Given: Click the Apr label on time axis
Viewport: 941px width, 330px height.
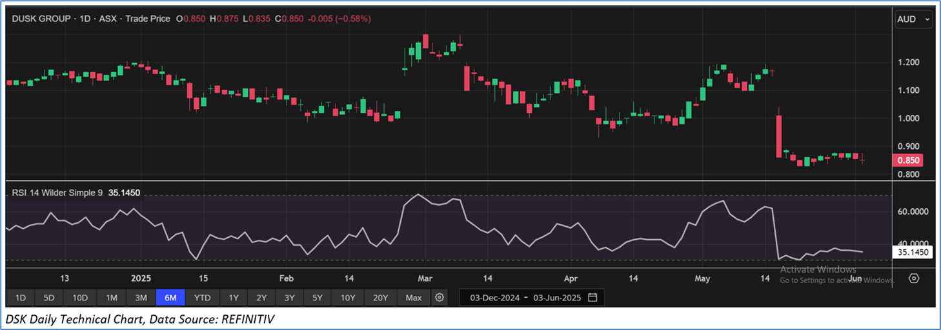Looking at the screenshot, I should click(571, 278).
